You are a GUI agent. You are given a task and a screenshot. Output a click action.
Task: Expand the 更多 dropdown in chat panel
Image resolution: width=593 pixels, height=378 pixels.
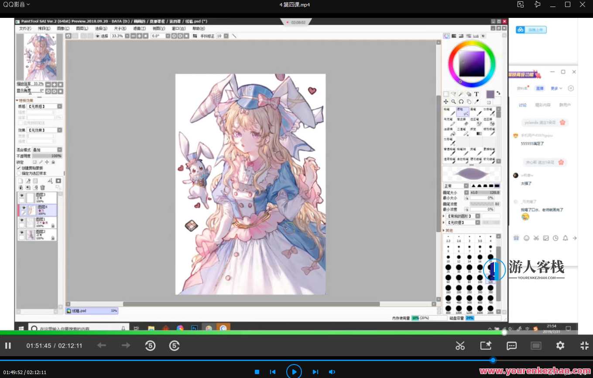coord(556,89)
